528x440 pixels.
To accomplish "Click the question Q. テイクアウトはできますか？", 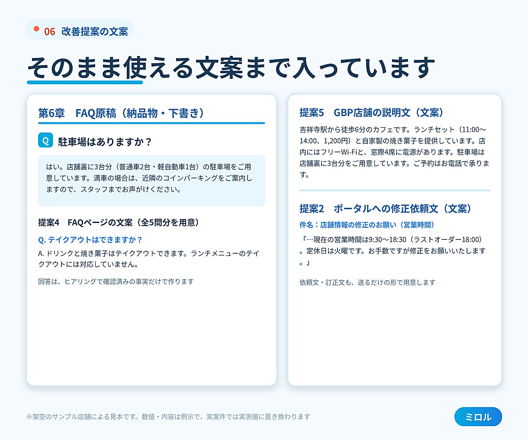I will 90,239.
